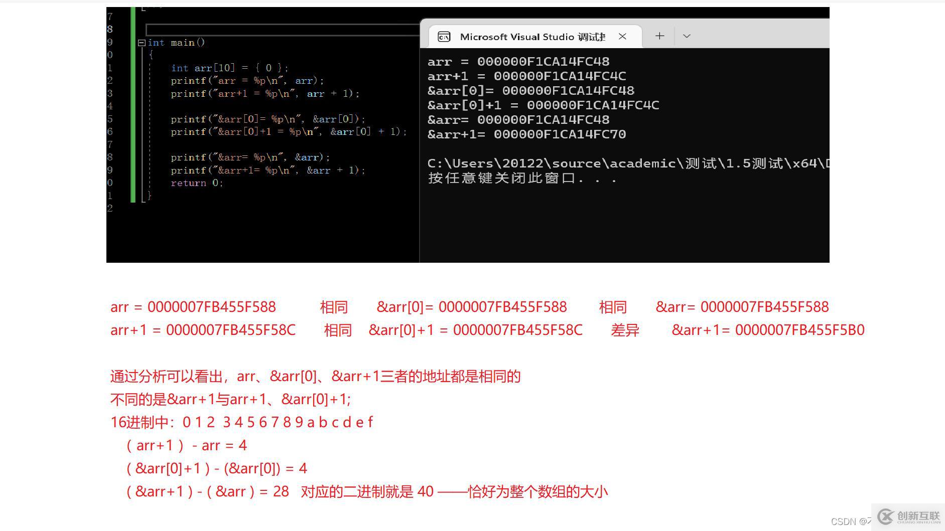
Task: Click the 'int main()' function declaration
Action: tap(176, 43)
